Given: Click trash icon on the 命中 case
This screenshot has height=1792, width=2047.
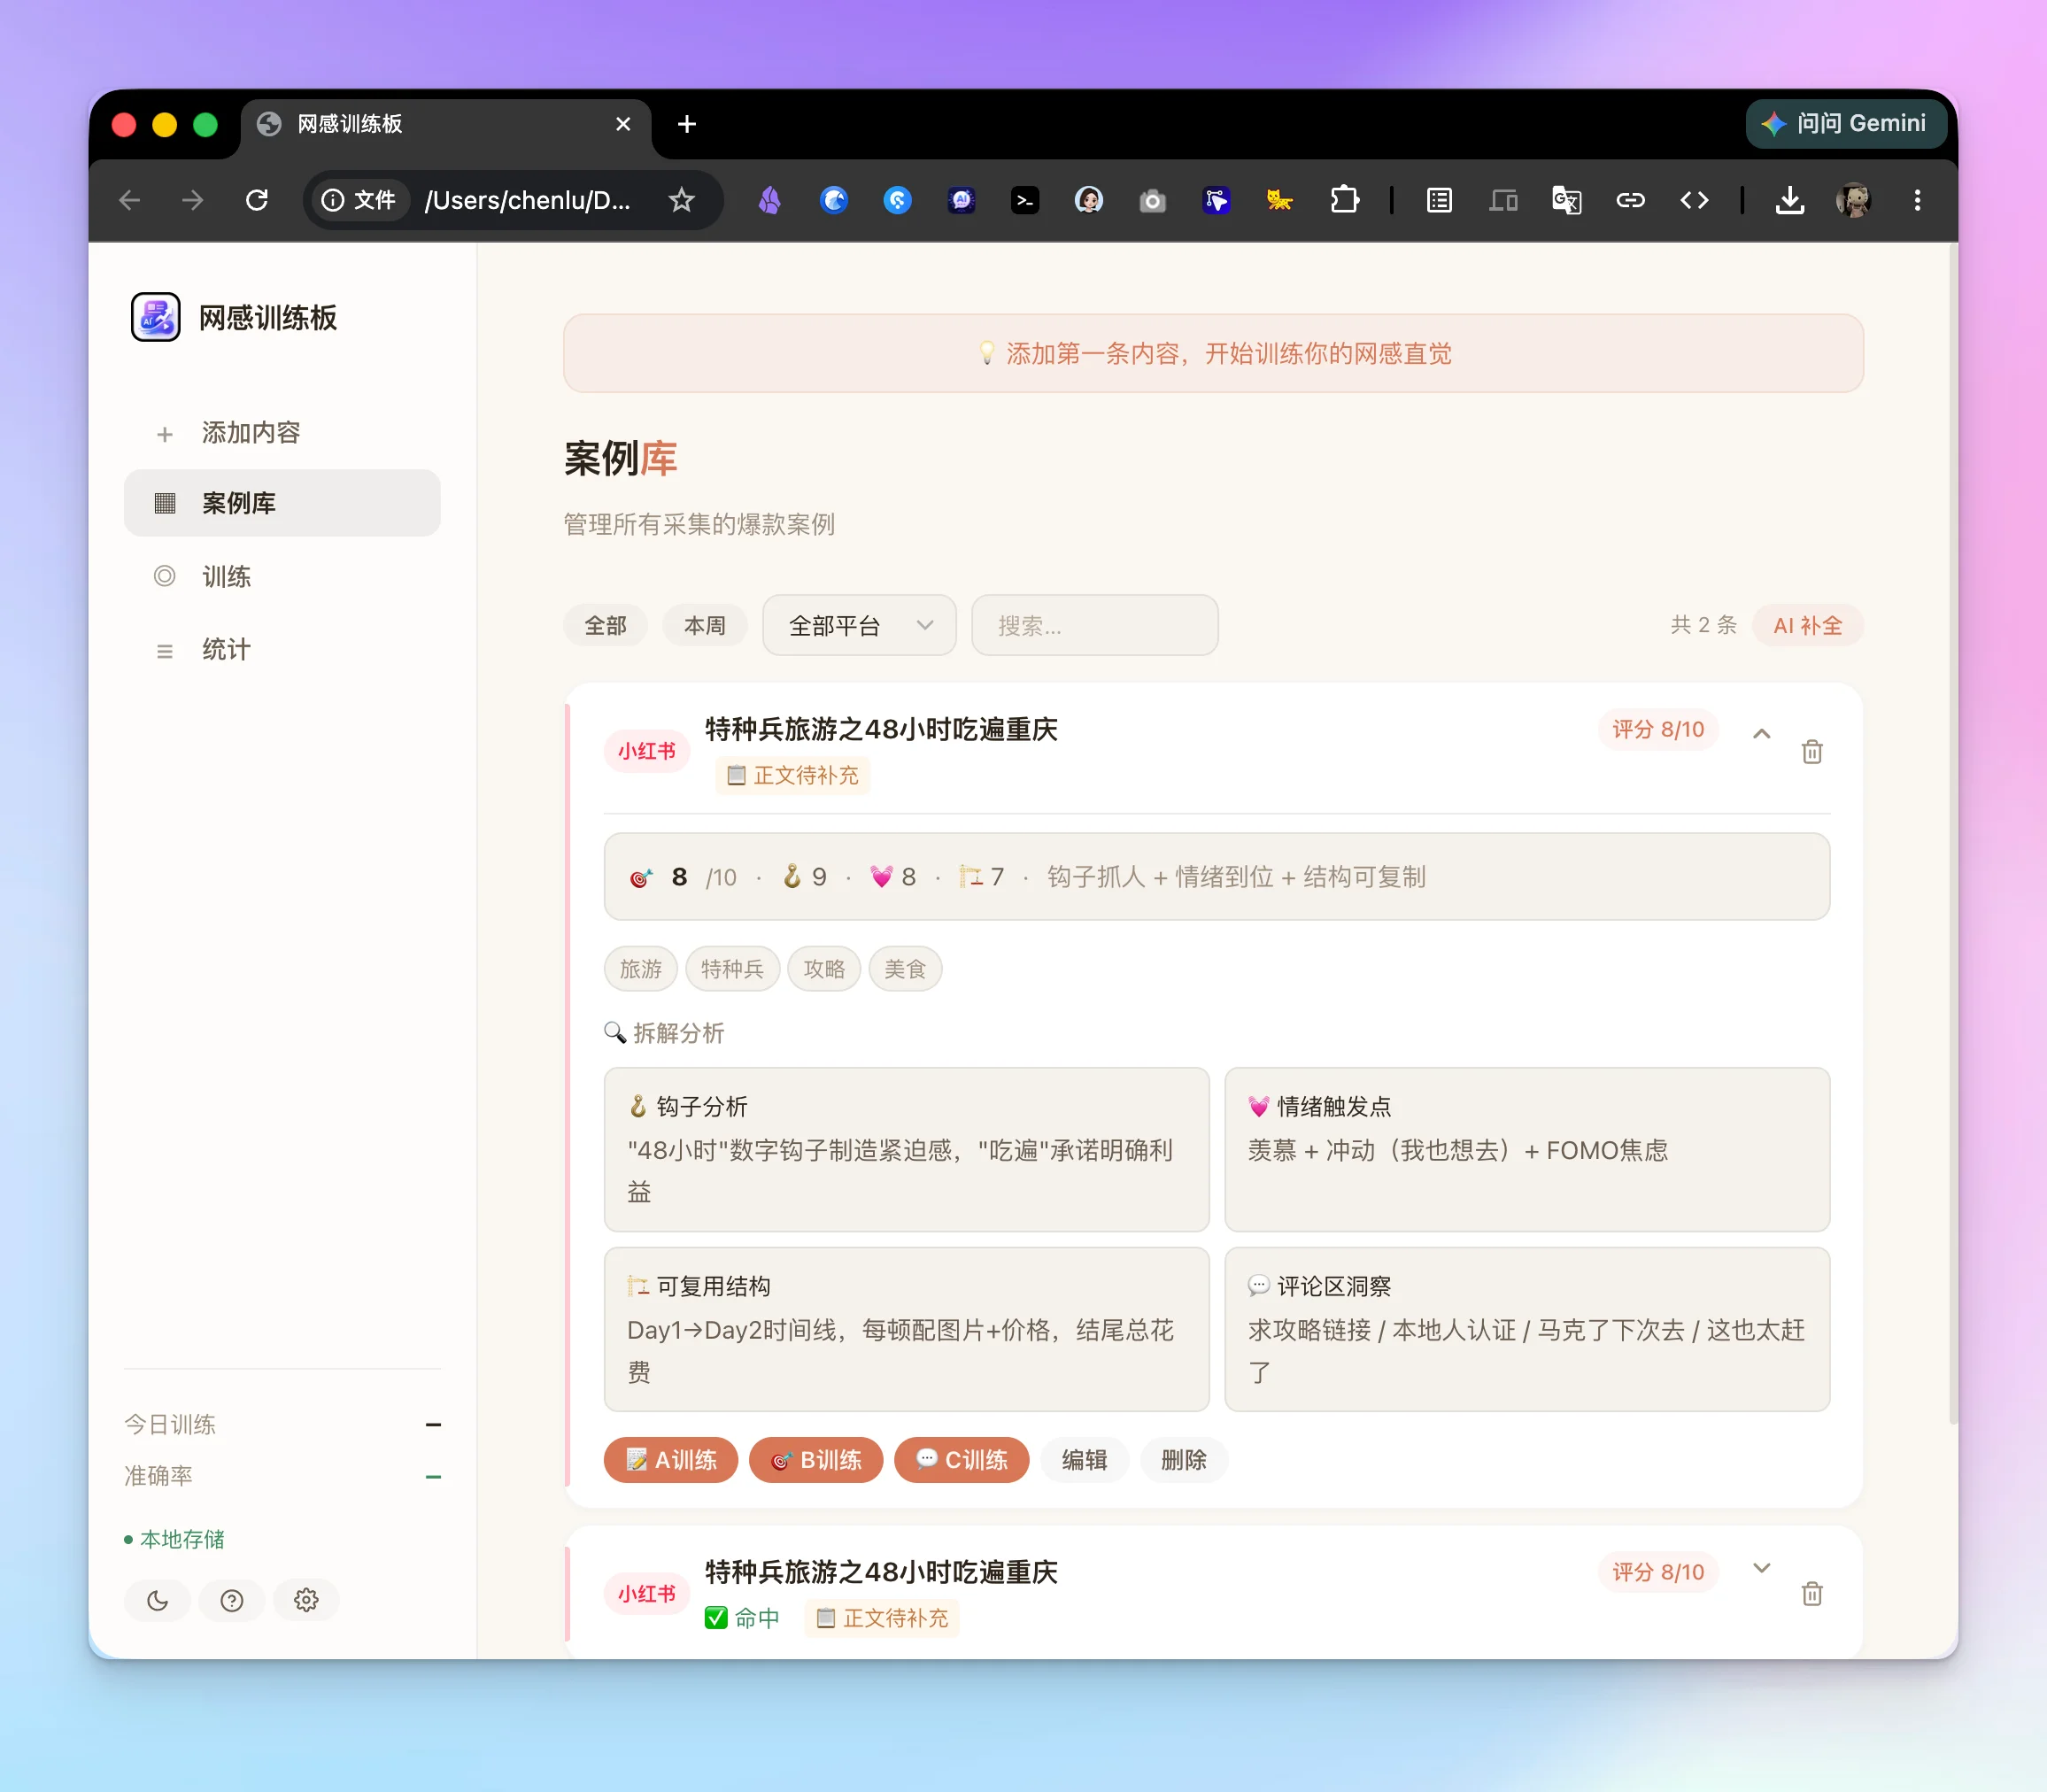Looking at the screenshot, I should coord(1812,1593).
